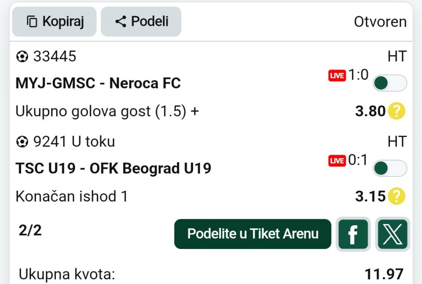The height and width of the screenshot is (284, 422).
Task: Click football icon next to 33445
Action: tap(22, 57)
